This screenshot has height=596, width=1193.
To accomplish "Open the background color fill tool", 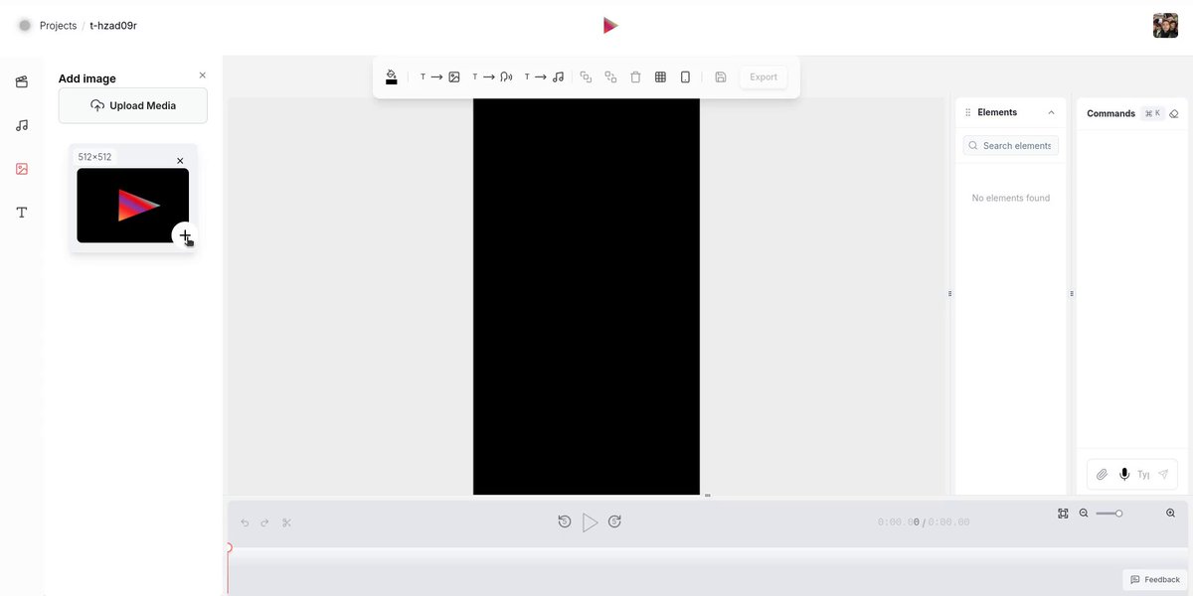I will (392, 76).
